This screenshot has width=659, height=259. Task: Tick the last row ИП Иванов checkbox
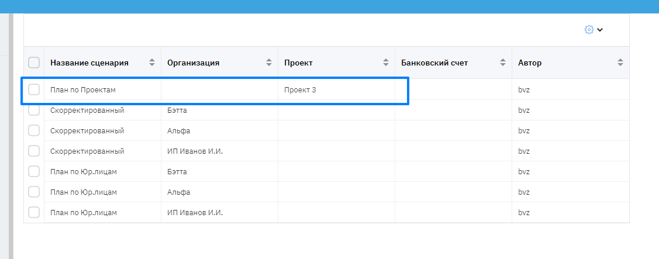34,212
